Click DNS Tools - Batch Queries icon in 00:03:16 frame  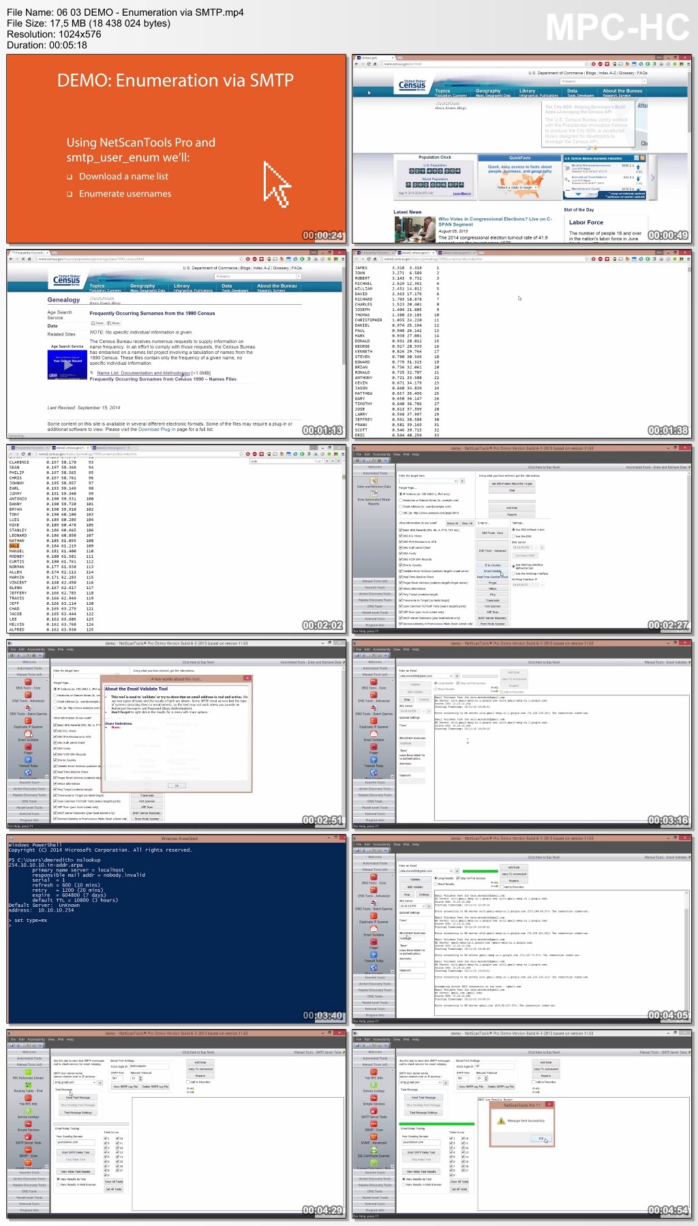[374, 708]
